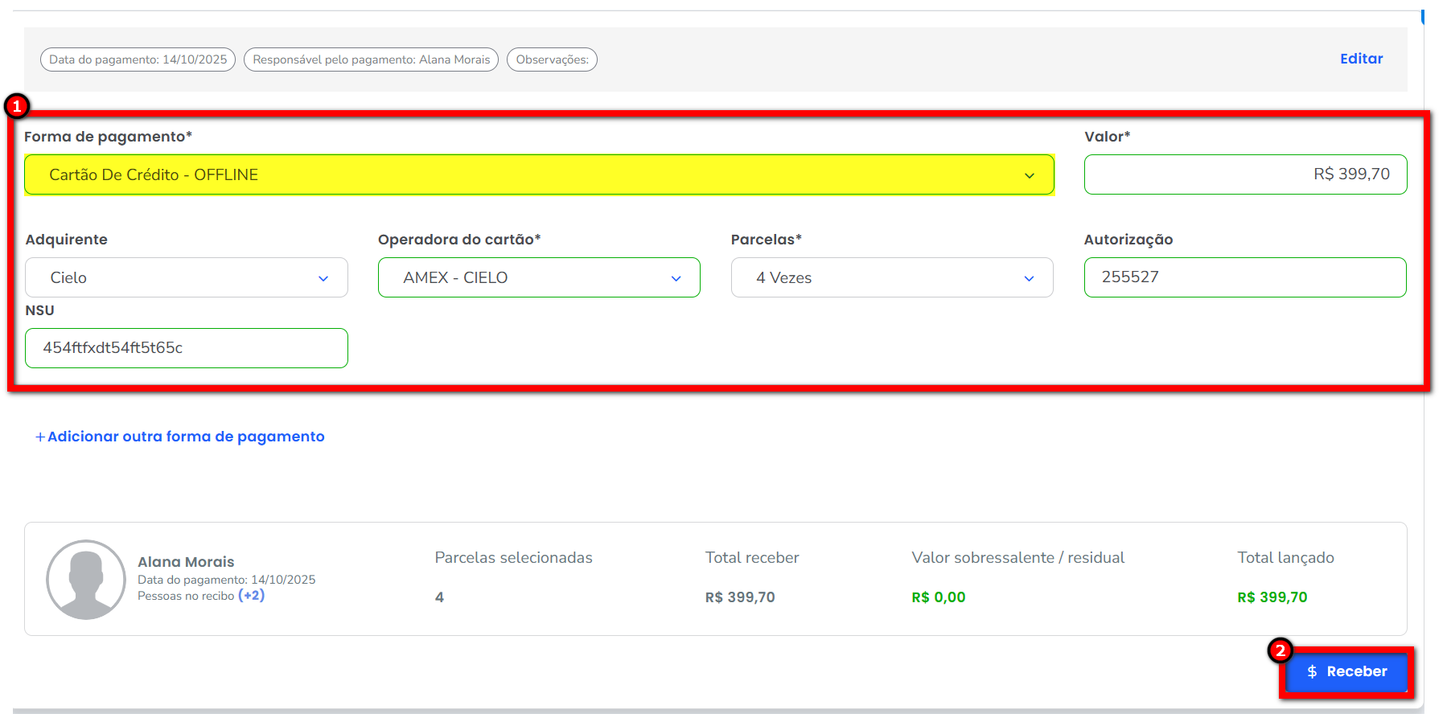Click the dollar sign icon on Receber
The width and height of the screenshot is (1447, 722).
(1312, 671)
